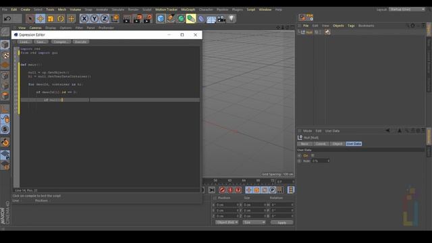This screenshot has height=243, width=432.
Task: Click the highlighted Array/Modeling objects icon
Action: (191, 19)
